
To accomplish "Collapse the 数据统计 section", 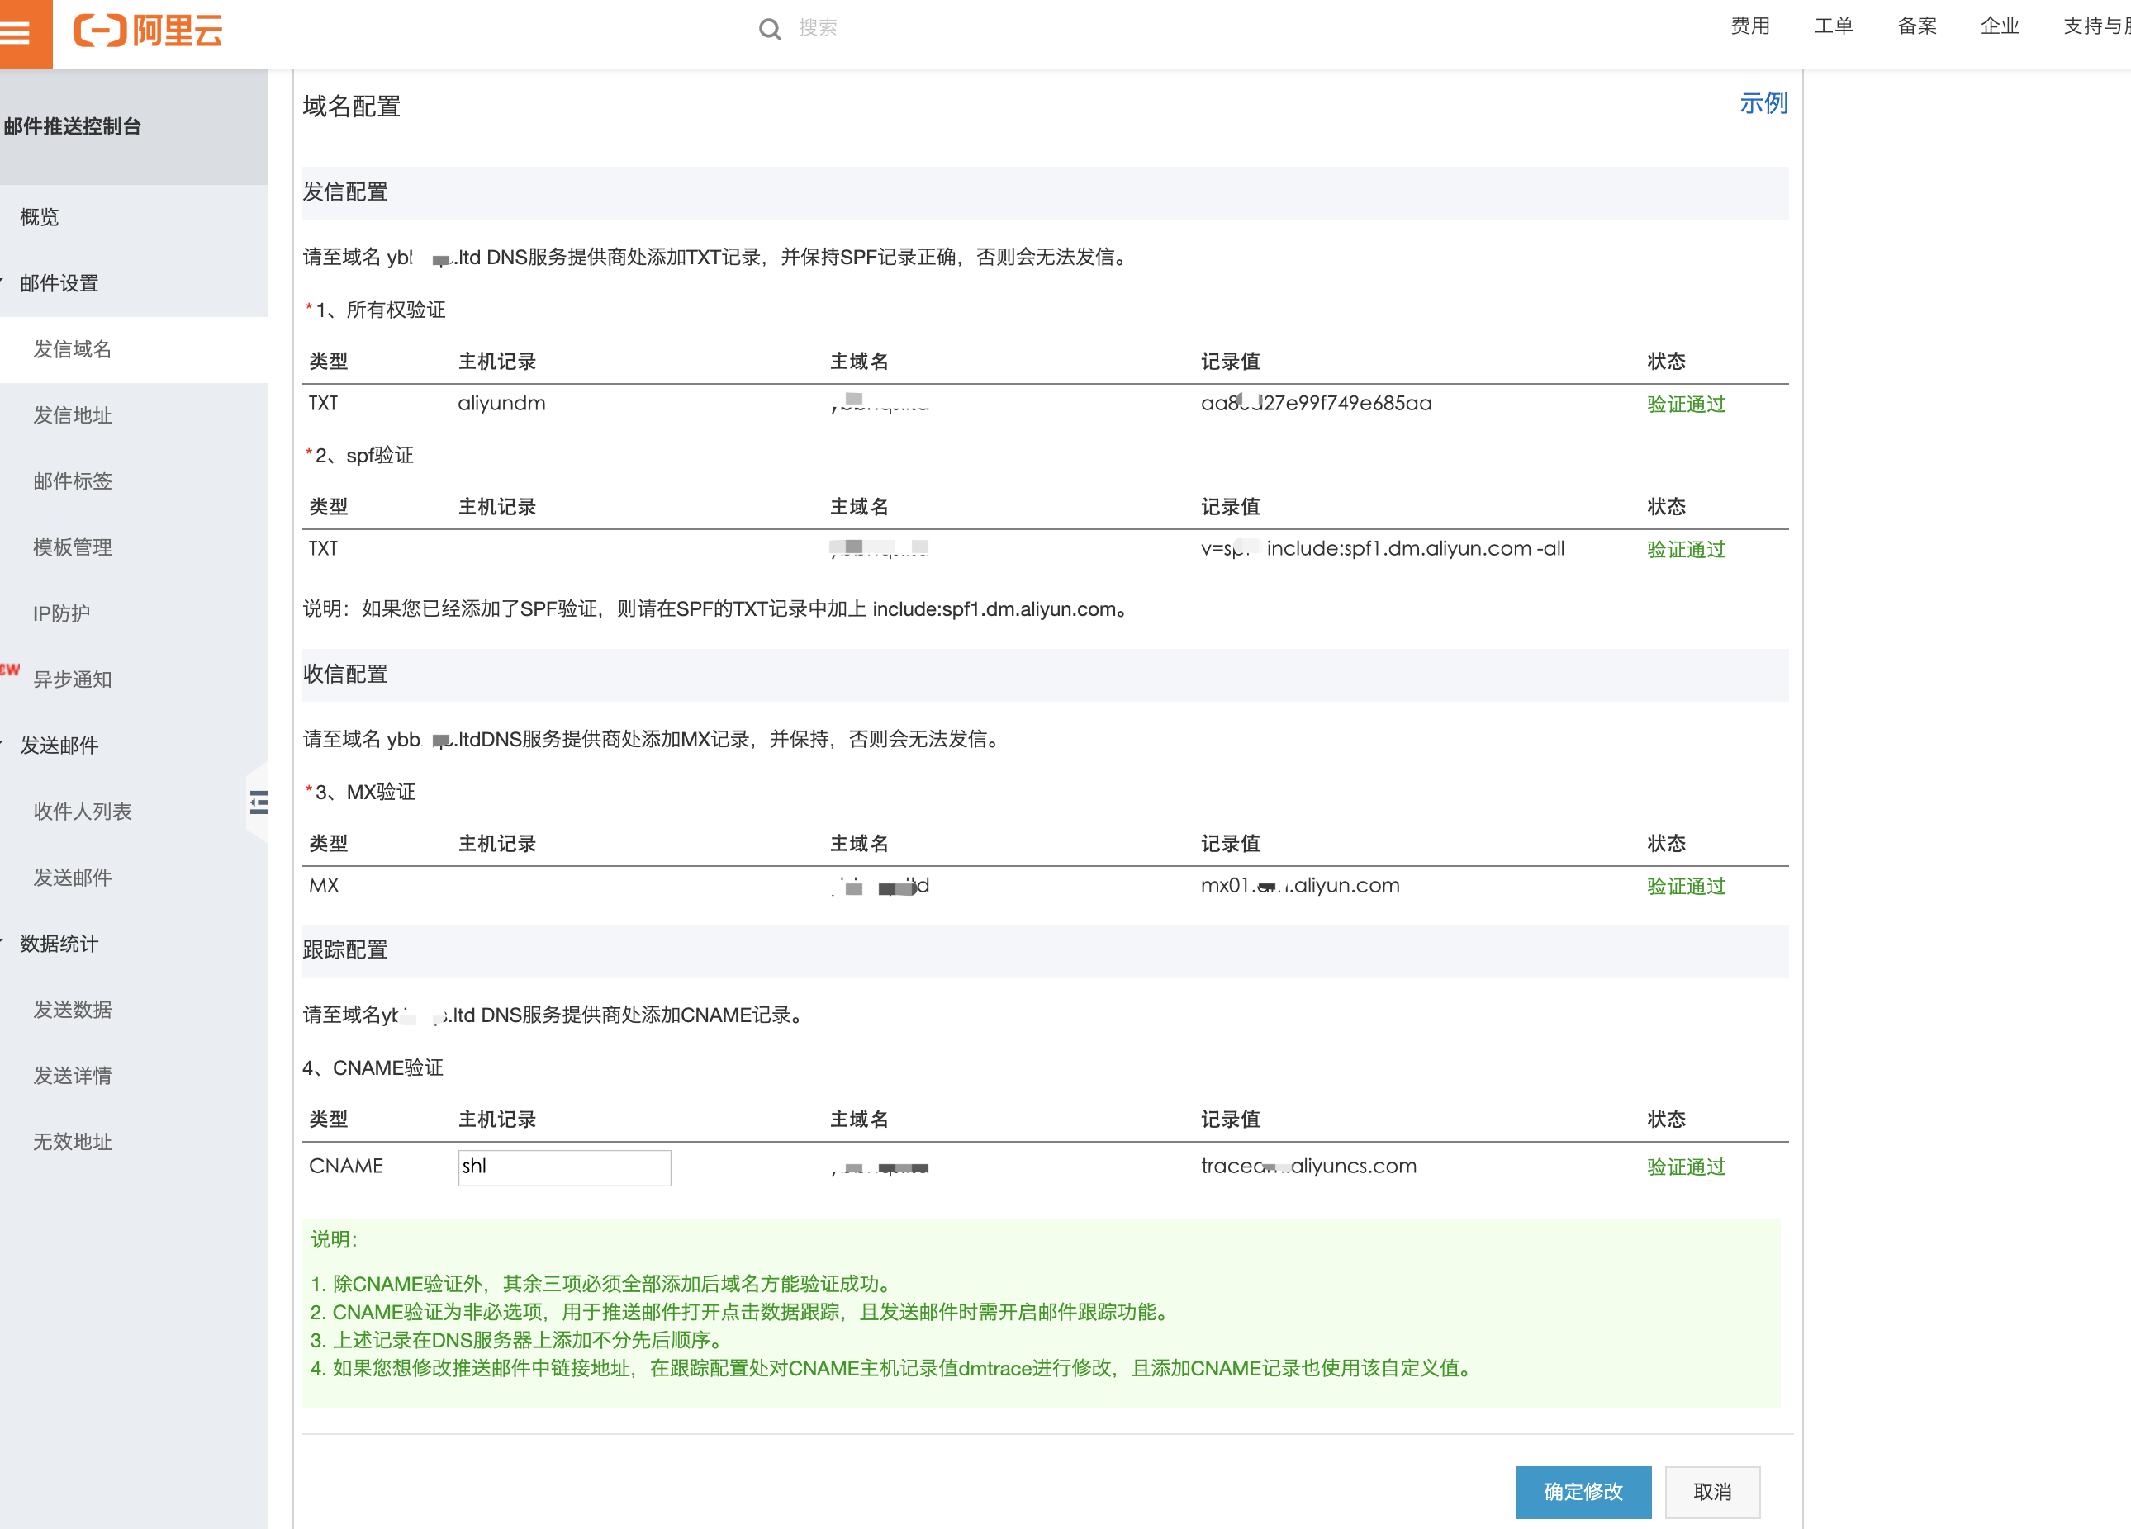I will [59, 944].
